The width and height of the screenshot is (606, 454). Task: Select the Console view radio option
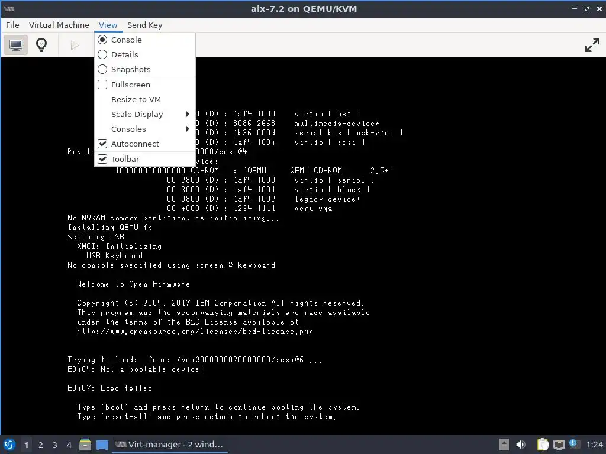145,40
